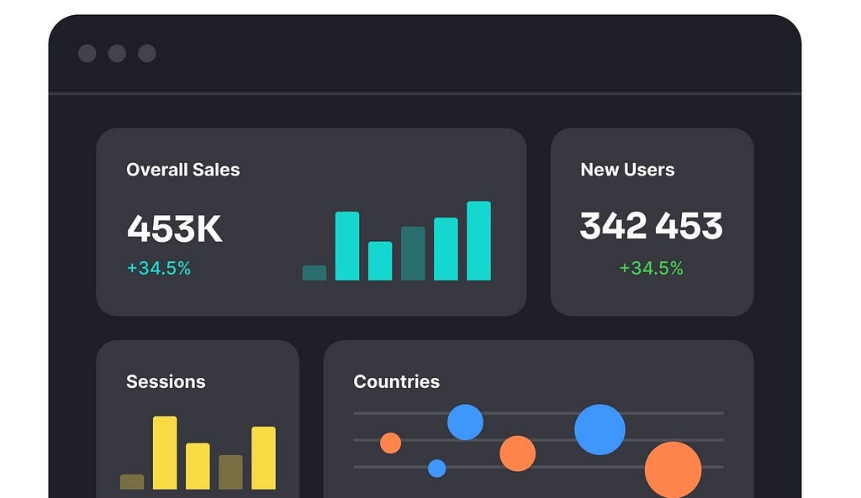The height and width of the screenshot is (498, 861).
Task: Open the New Users card
Action: [627, 170]
